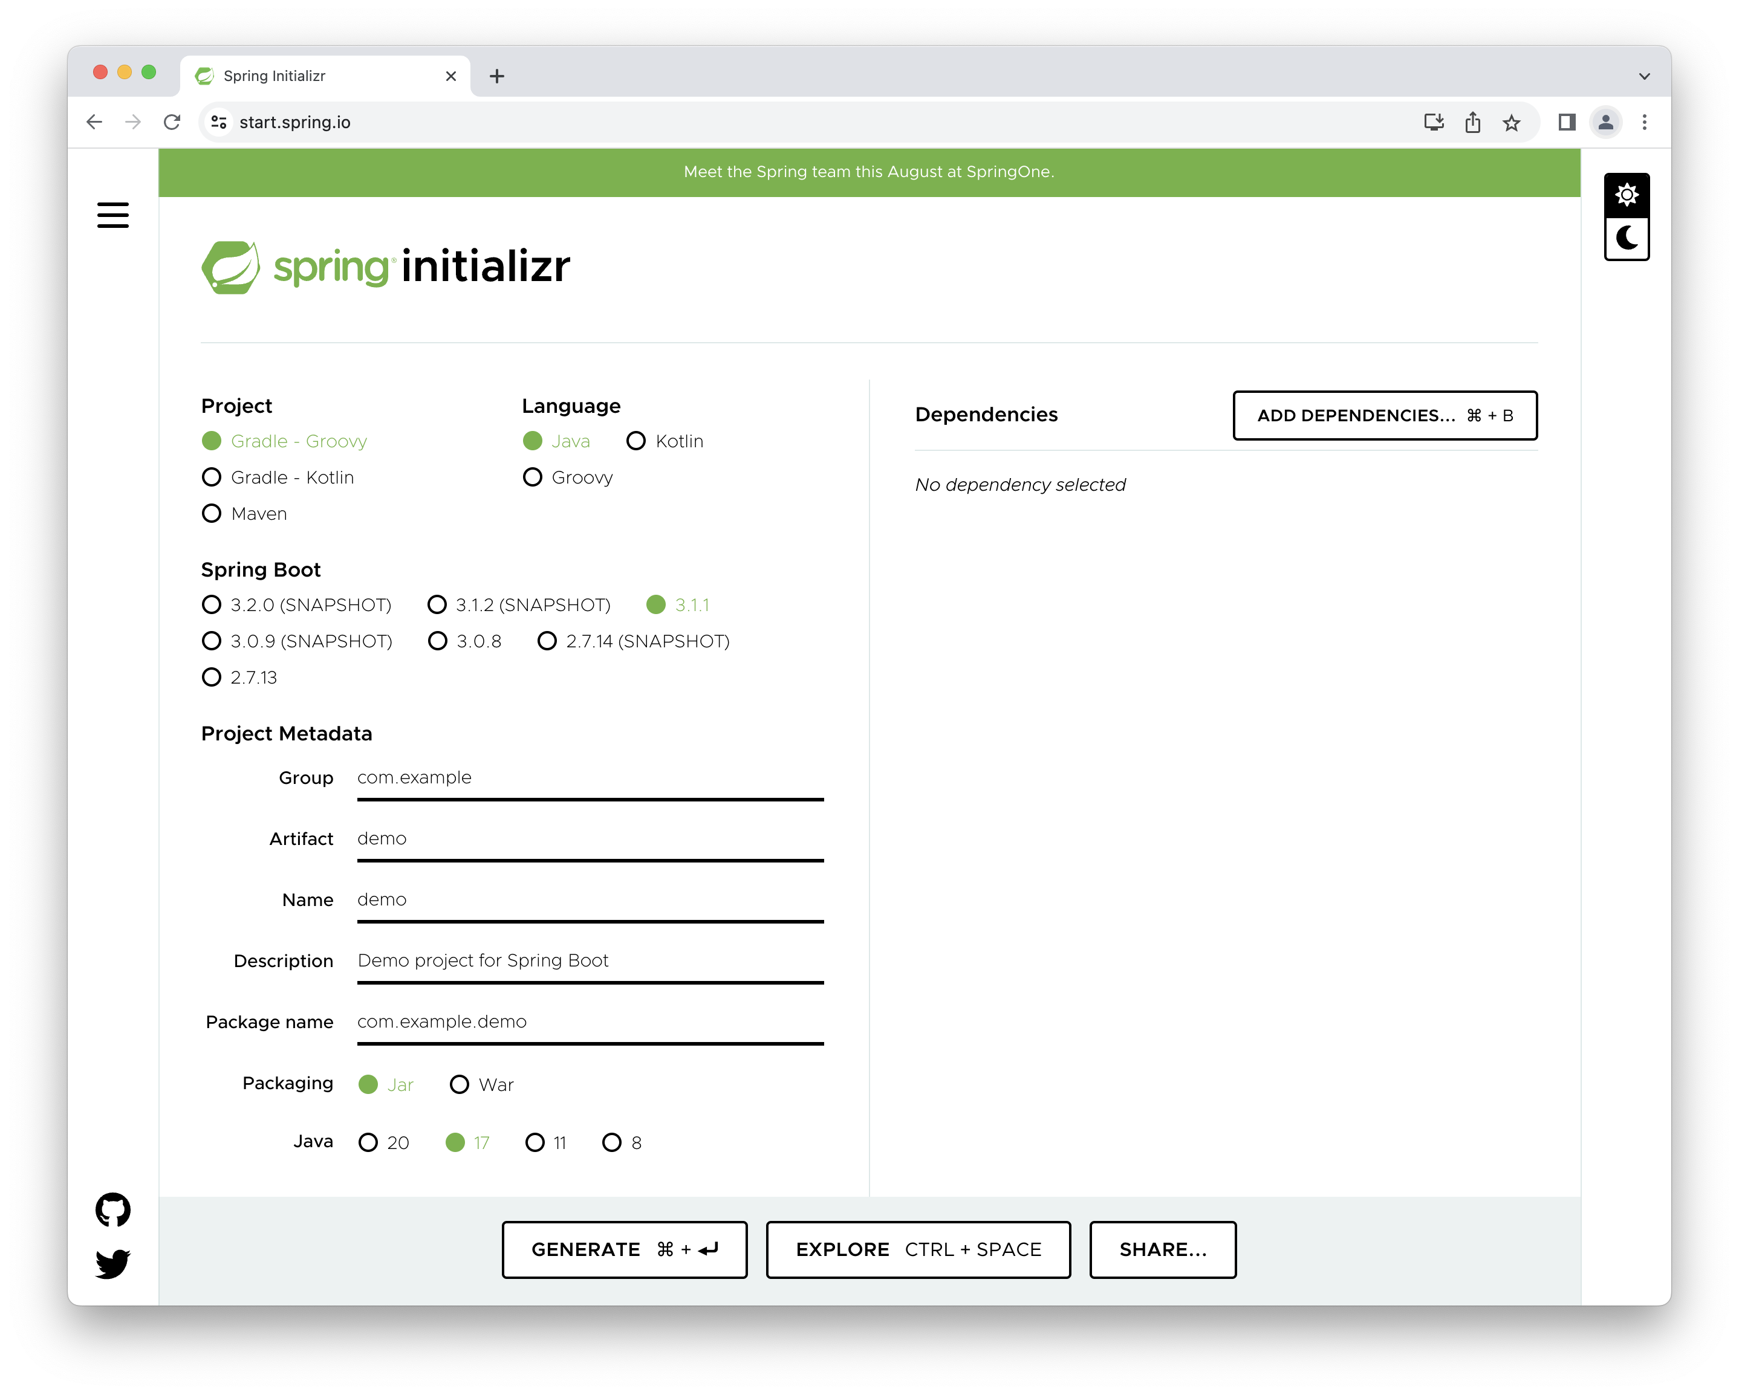Viewport: 1739px width, 1395px height.
Task: Select Maven project type
Action: point(244,514)
